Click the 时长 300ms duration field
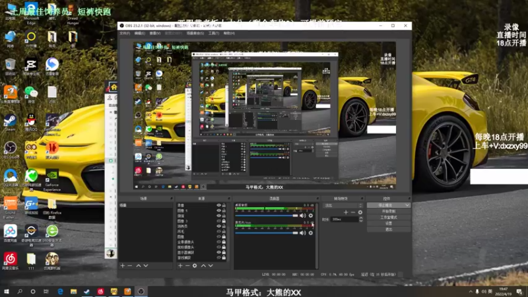 (x=344, y=219)
